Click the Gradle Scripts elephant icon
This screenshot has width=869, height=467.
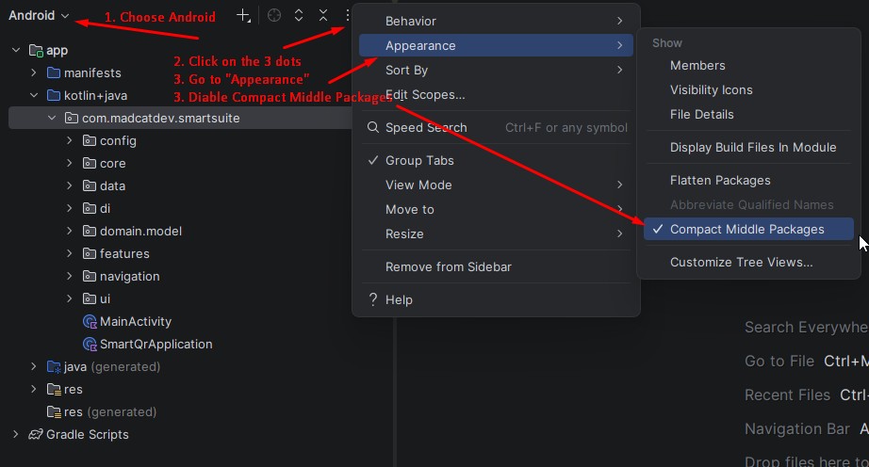[36, 434]
